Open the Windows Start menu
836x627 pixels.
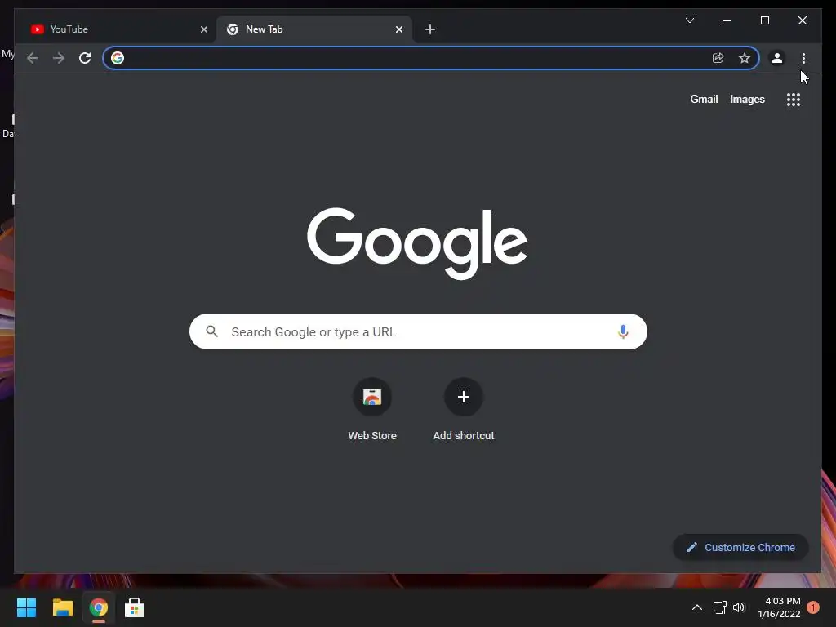tap(26, 607)
